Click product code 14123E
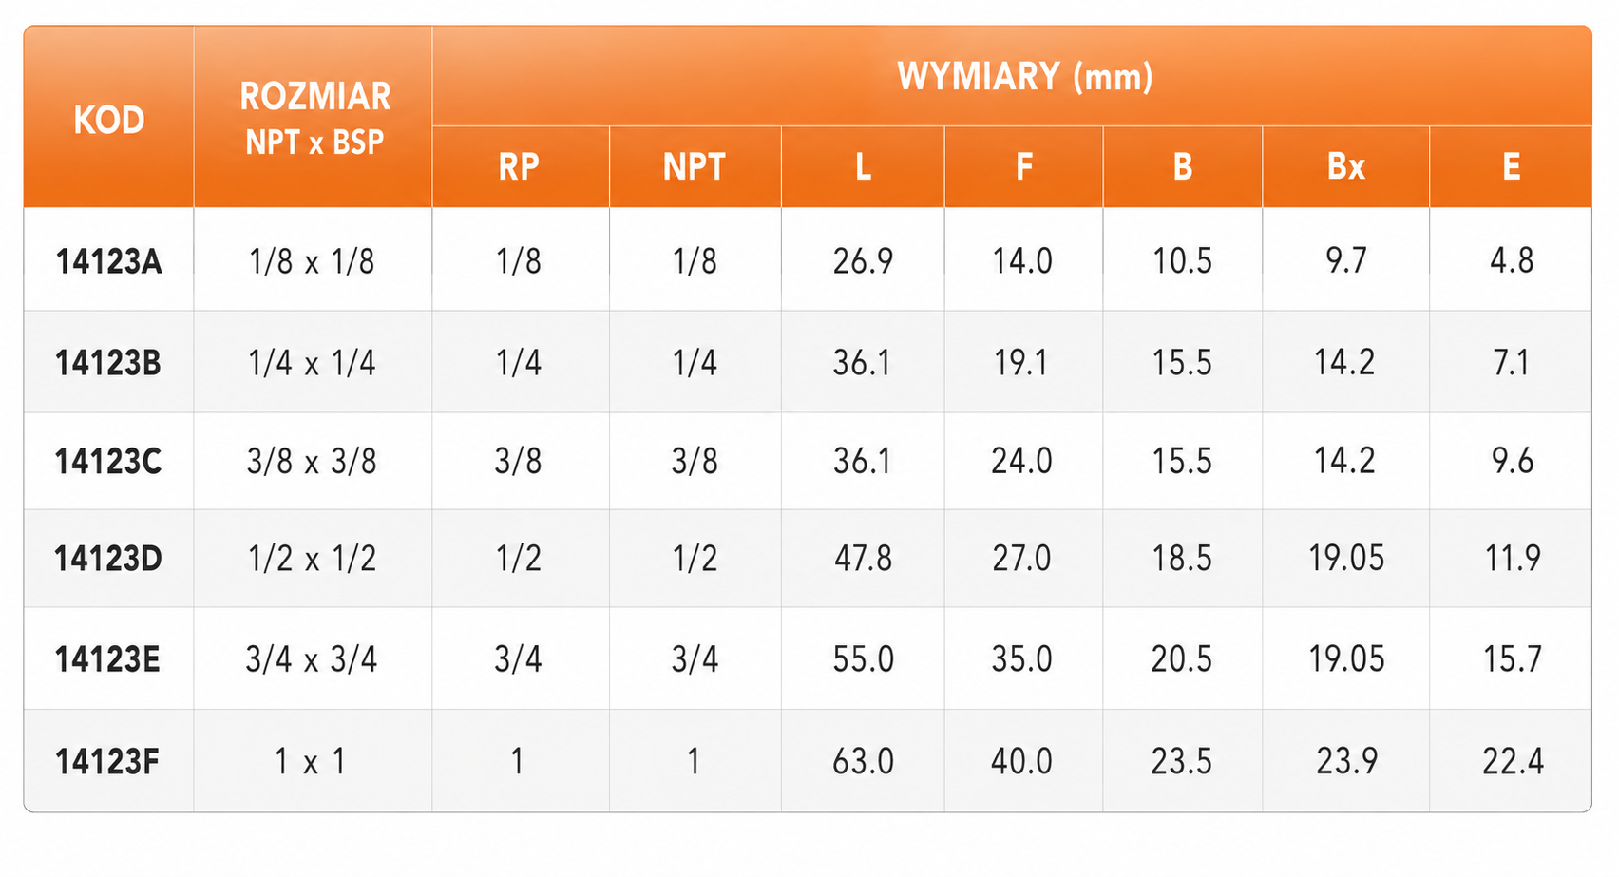Screen dimensions: 1619x877 coord(107,659)
